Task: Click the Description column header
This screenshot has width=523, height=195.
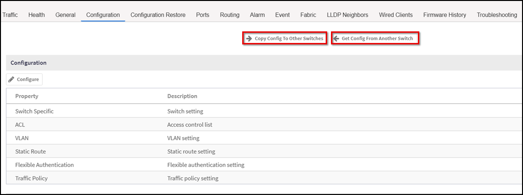Action: click(x=182, y=96)
